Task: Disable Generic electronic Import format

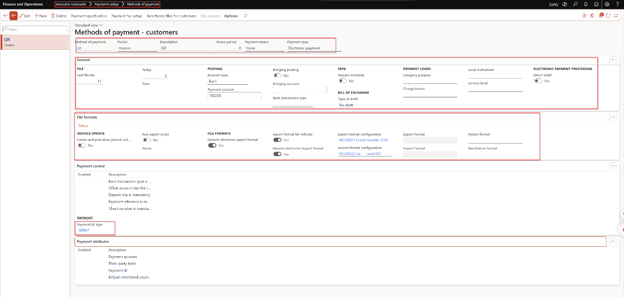Action: (277, 154)
